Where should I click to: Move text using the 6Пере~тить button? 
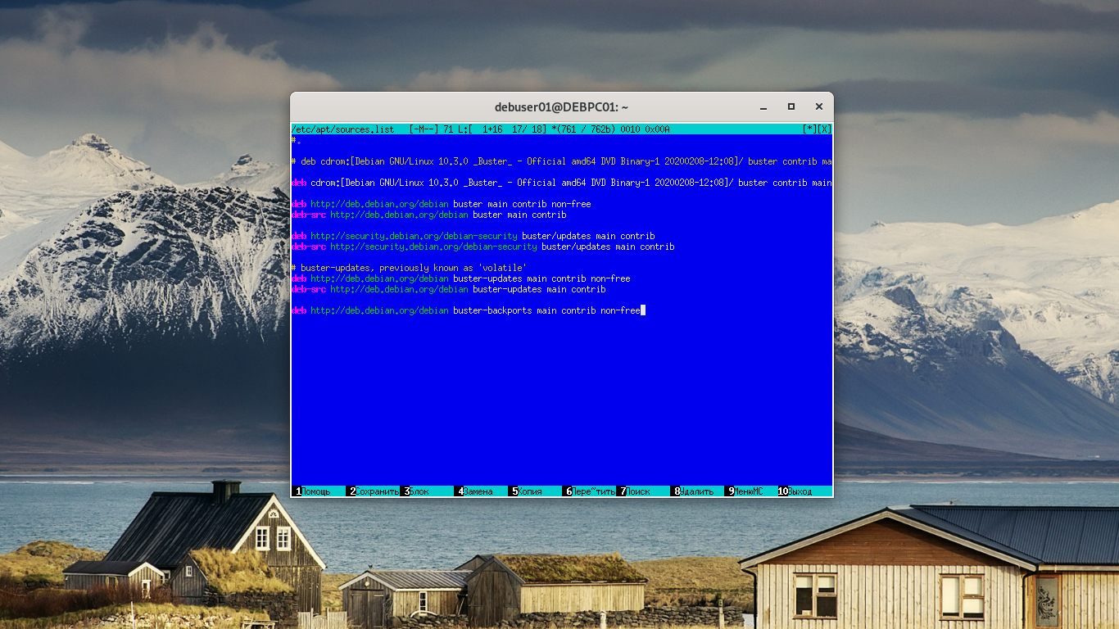click(x=589, y=491)
